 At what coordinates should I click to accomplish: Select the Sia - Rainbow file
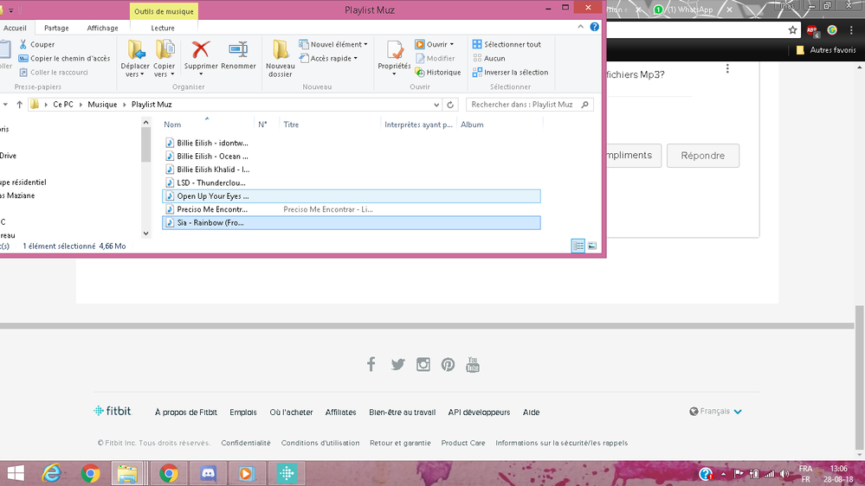click(352, 222)
